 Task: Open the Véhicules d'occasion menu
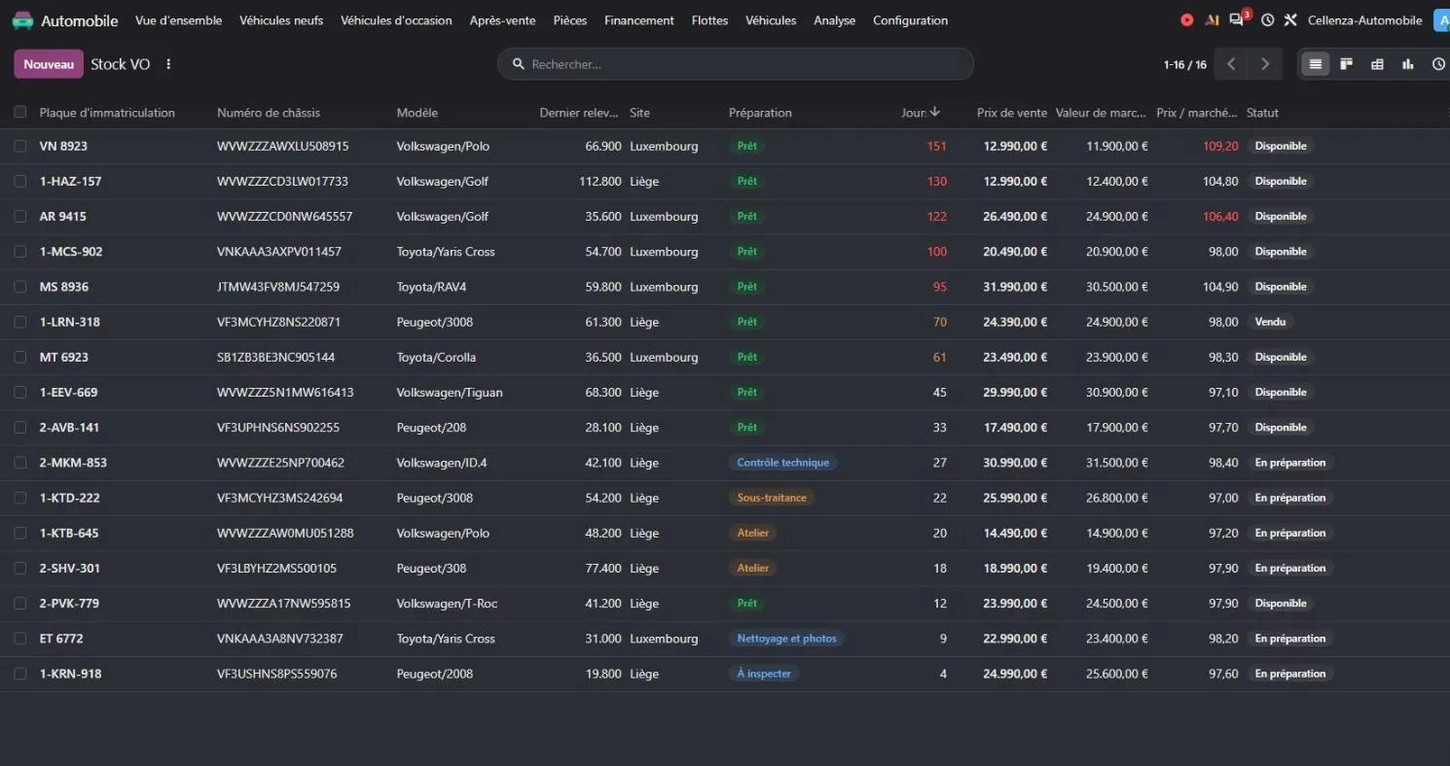tap(396, 20)
